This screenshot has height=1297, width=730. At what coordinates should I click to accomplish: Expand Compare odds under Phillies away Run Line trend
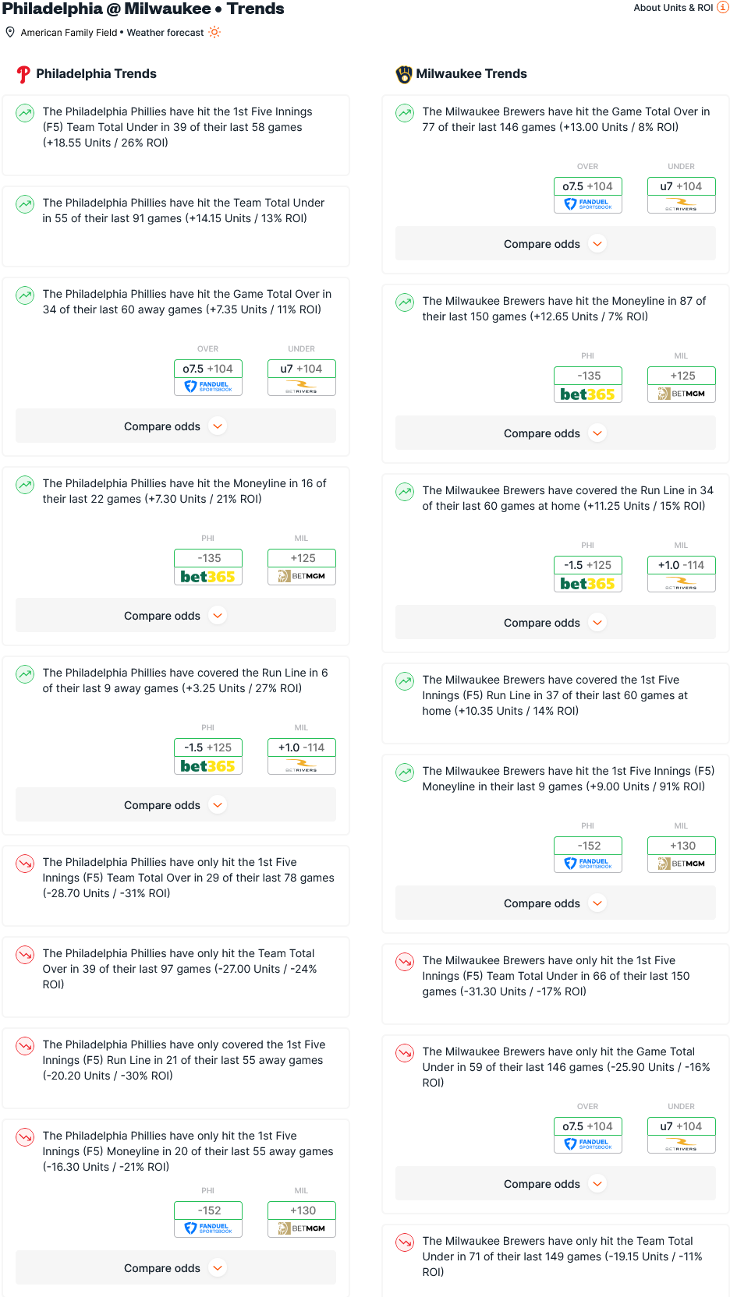175,805
